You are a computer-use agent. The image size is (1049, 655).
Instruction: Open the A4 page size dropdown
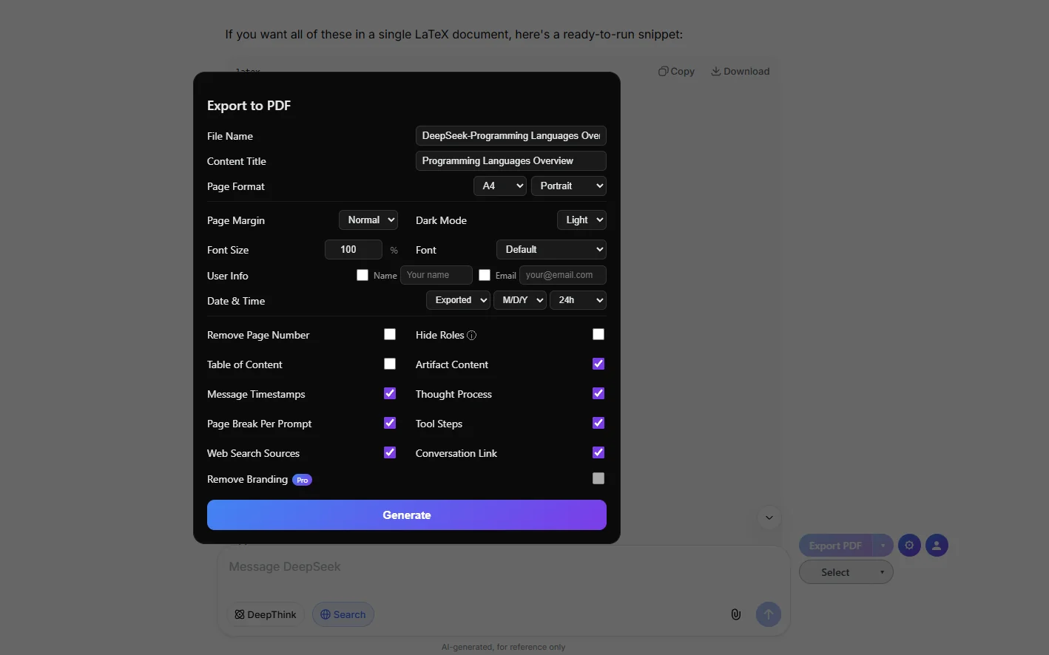500,186
